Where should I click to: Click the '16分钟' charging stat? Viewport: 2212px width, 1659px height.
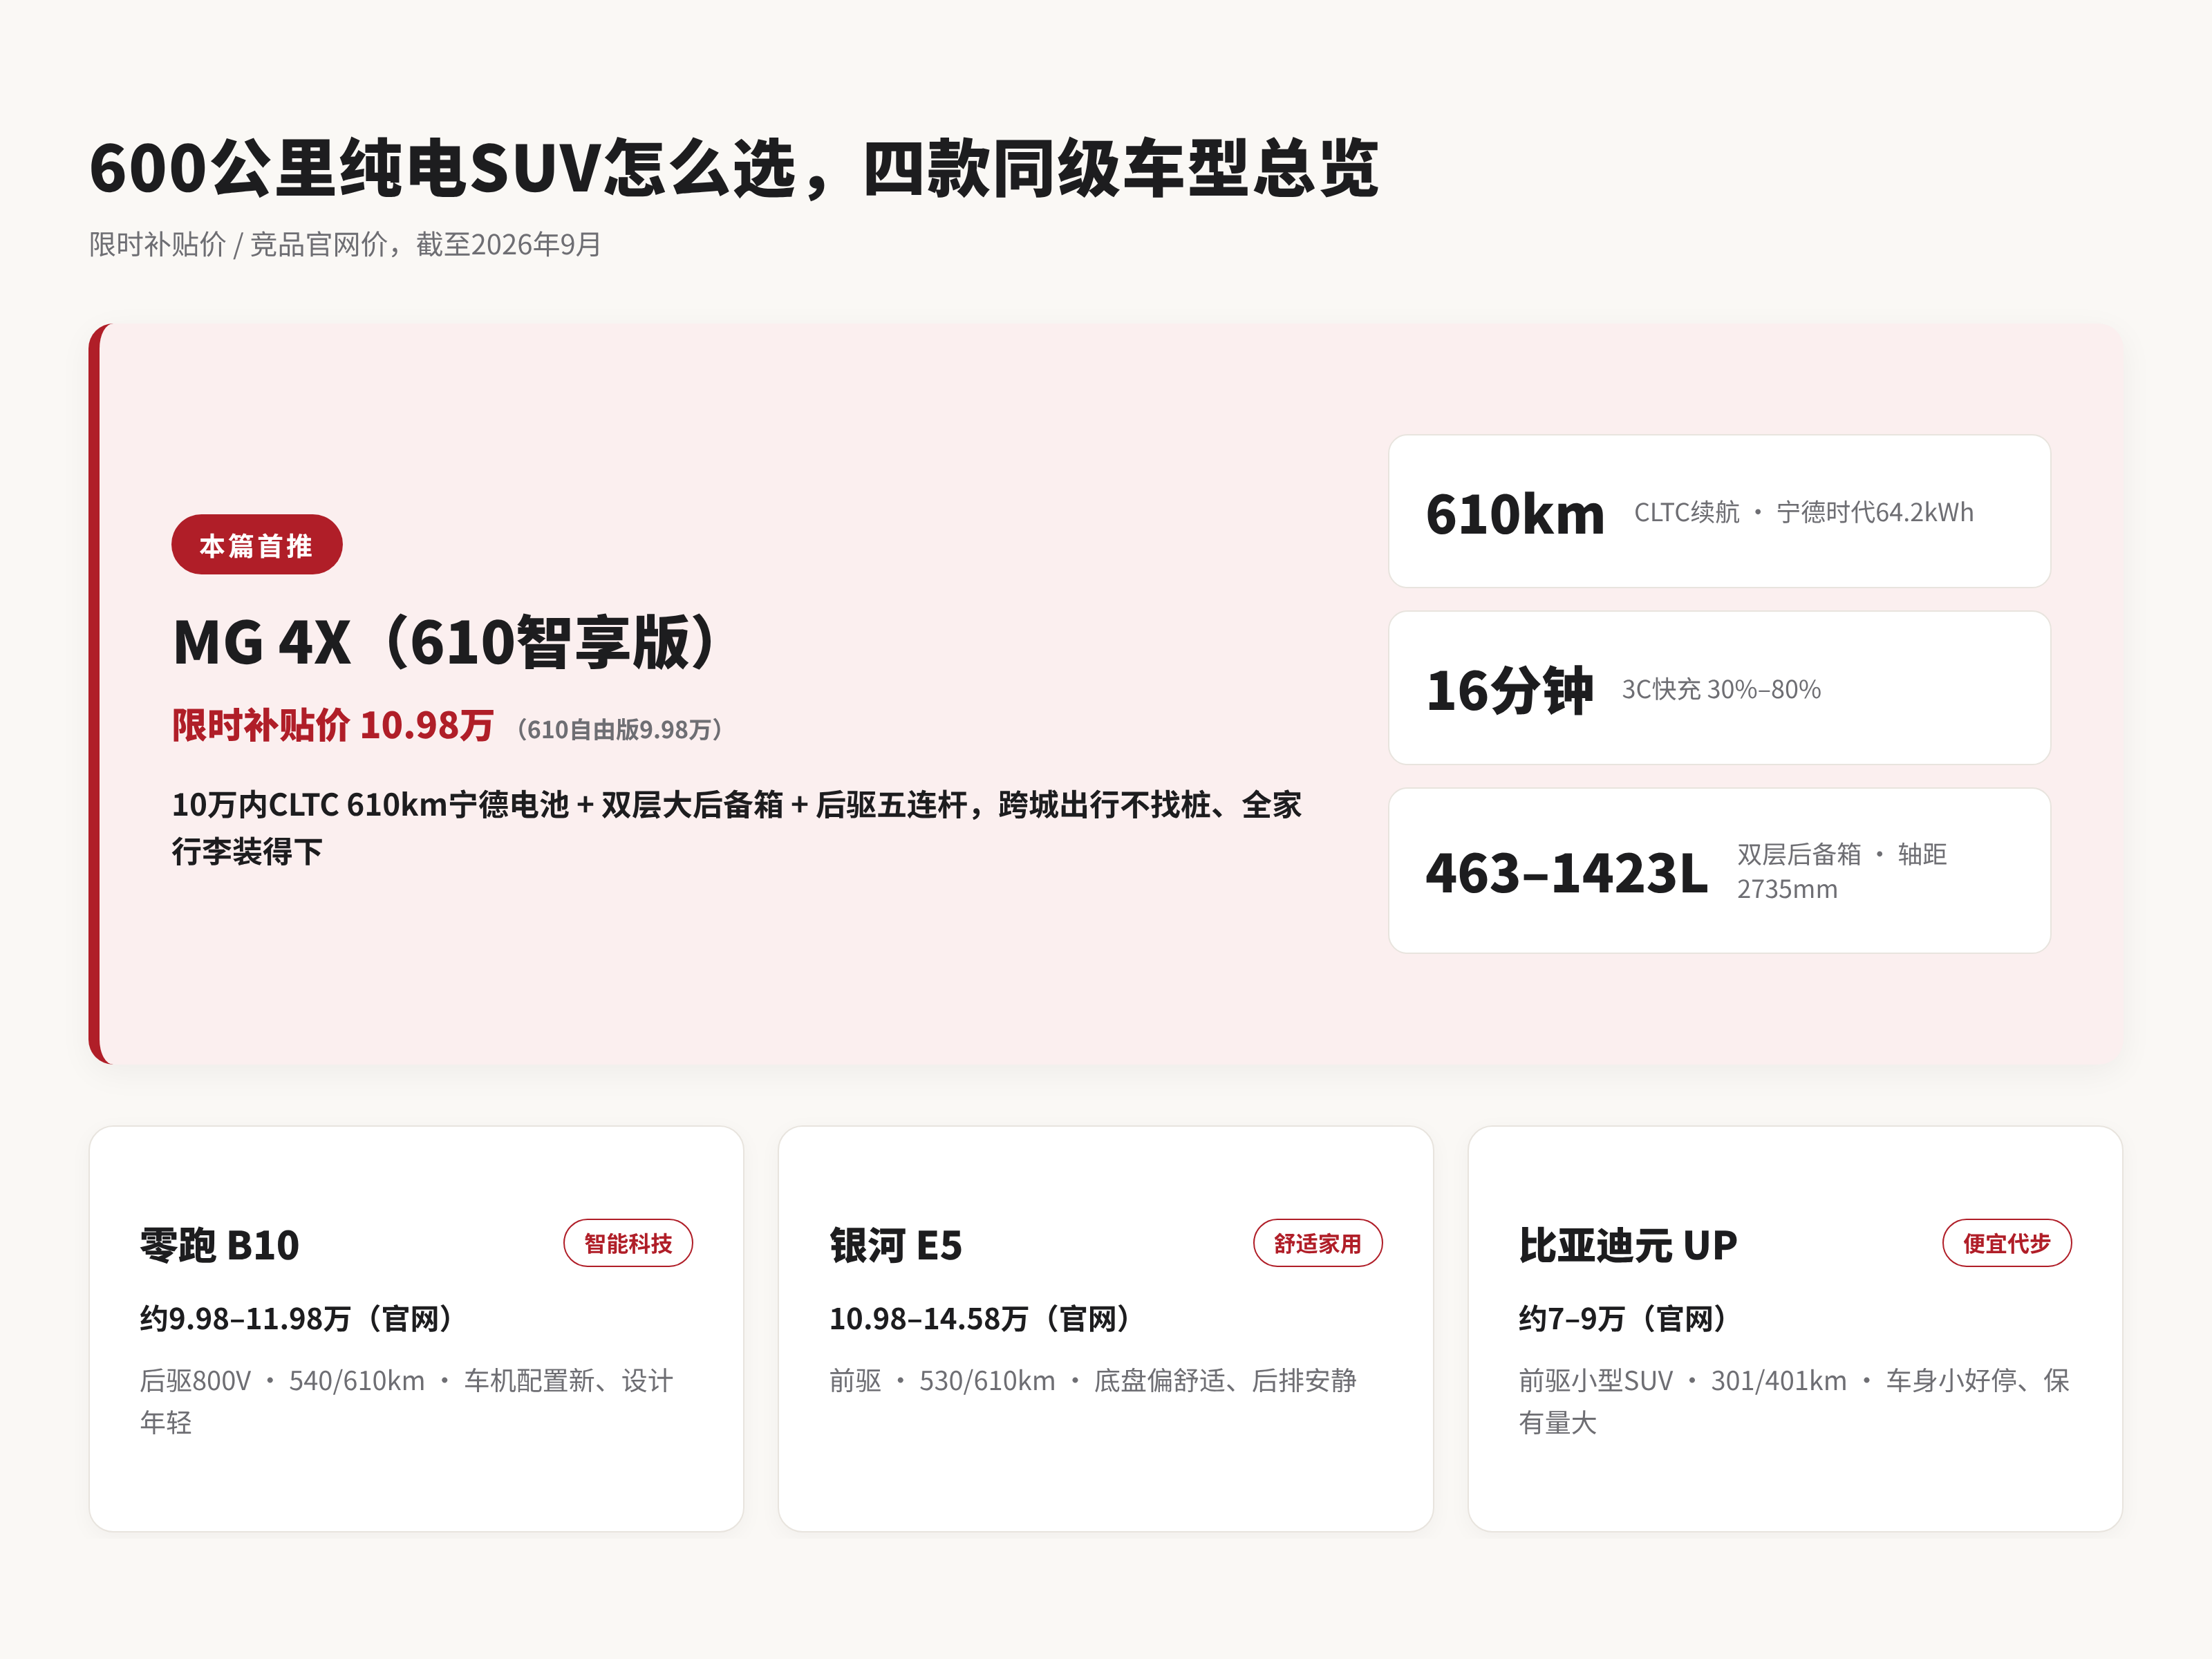1509,690
